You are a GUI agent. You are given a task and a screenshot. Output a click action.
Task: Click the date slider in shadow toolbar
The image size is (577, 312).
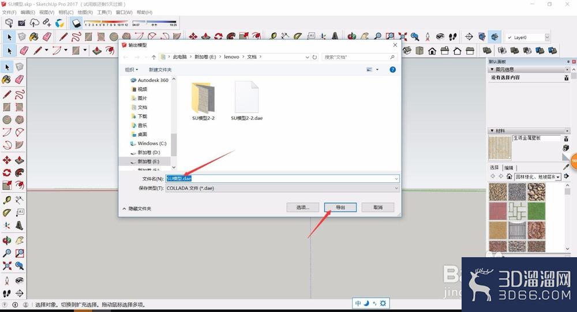point(106,22)
